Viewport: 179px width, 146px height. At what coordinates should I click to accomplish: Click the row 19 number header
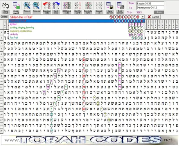click(x=1, y=131)
